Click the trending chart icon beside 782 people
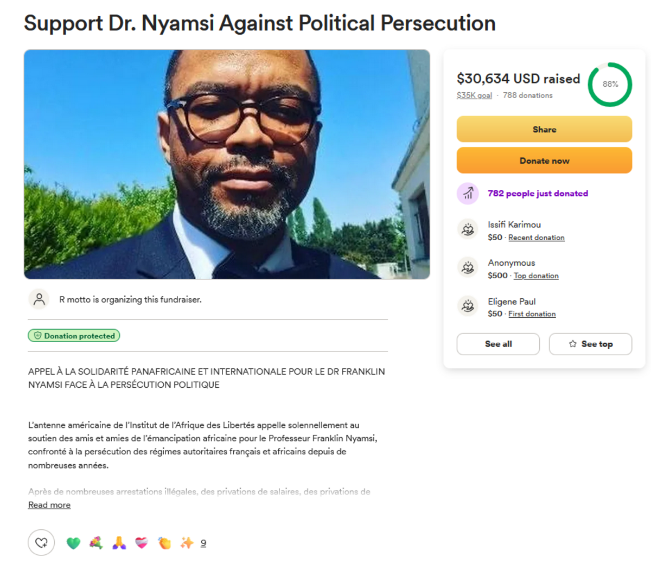This screenshot has width=651, height=564. point(468,194)
